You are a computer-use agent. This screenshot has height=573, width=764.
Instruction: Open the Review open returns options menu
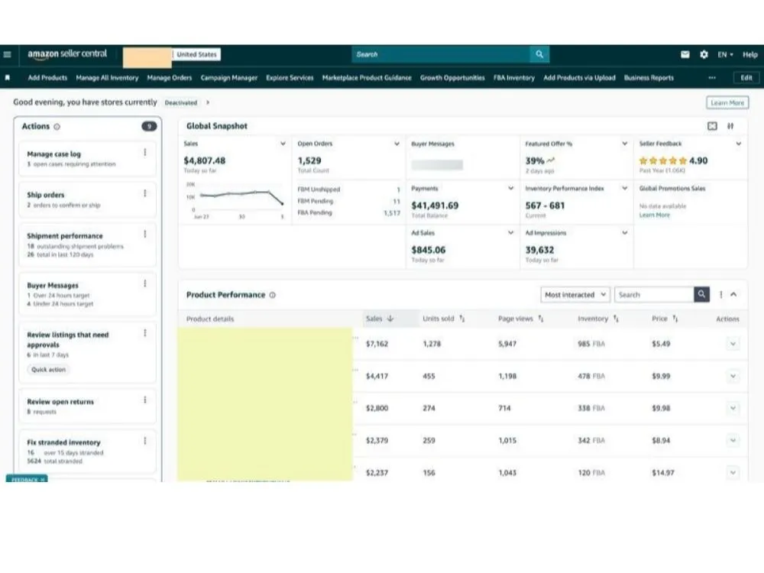click(144, 400)
